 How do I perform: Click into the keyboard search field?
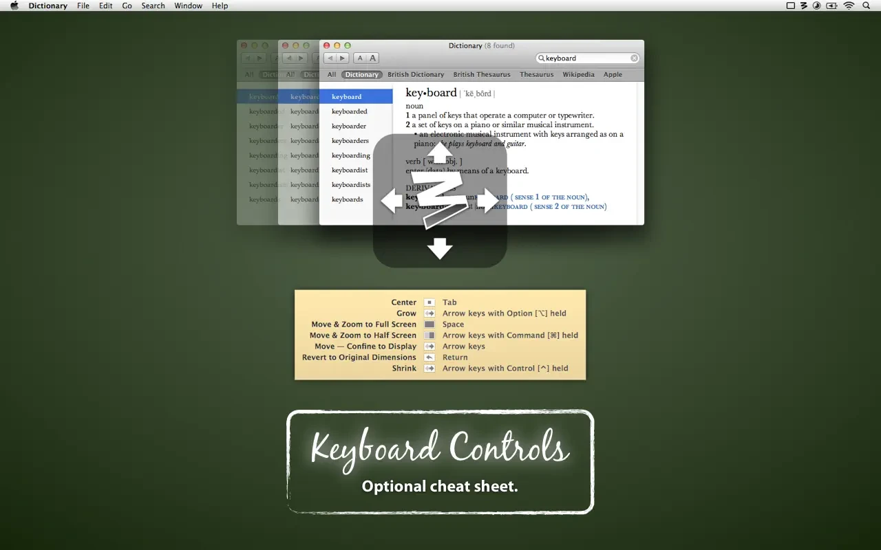tap(585, 58)
